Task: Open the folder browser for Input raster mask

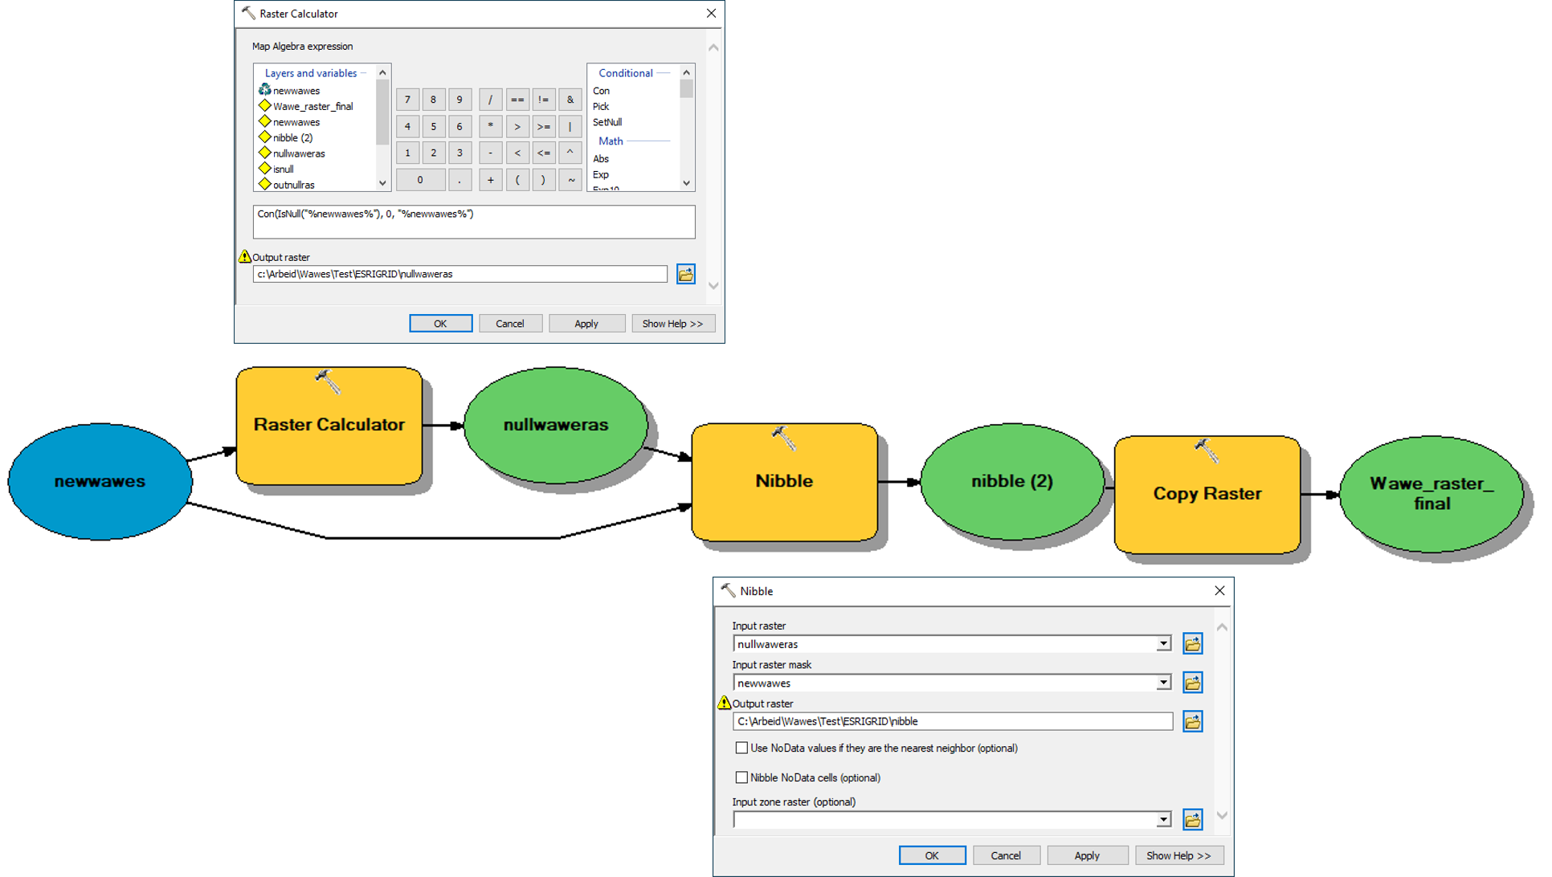Action: [1192, 683]
